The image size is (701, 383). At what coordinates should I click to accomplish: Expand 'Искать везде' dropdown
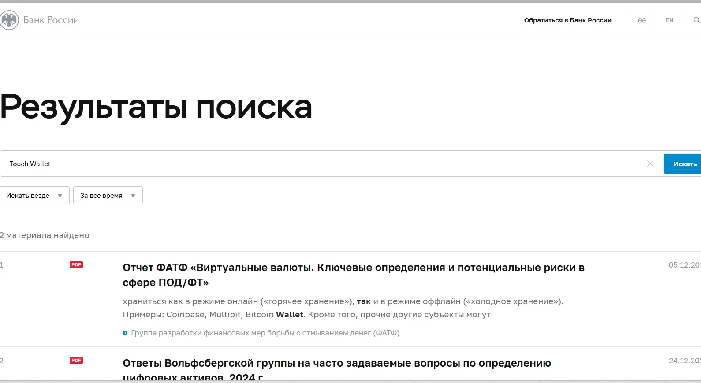point(34,195)
